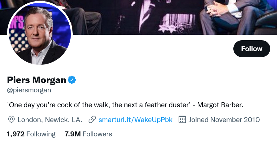Click the location pin icon
Screen dimensions: 277x146
coord(11,120)
